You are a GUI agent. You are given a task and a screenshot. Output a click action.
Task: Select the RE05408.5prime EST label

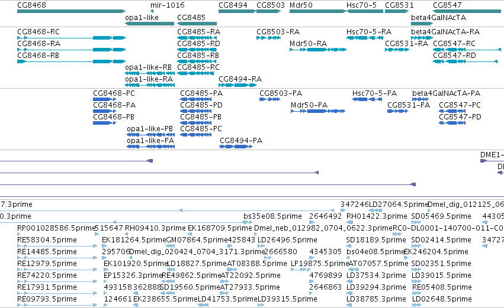coord(442,287)
